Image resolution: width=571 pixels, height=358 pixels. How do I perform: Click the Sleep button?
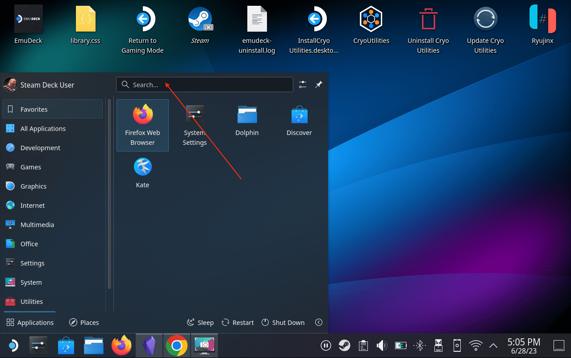point(200,322)
